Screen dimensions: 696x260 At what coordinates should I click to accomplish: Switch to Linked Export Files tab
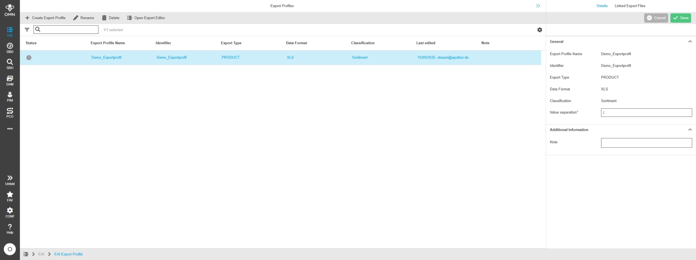(630, 6)
